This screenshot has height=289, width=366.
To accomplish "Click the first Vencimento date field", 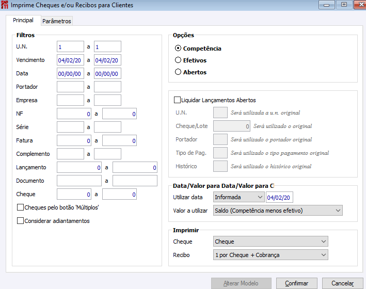I will [x=70, y=60].
